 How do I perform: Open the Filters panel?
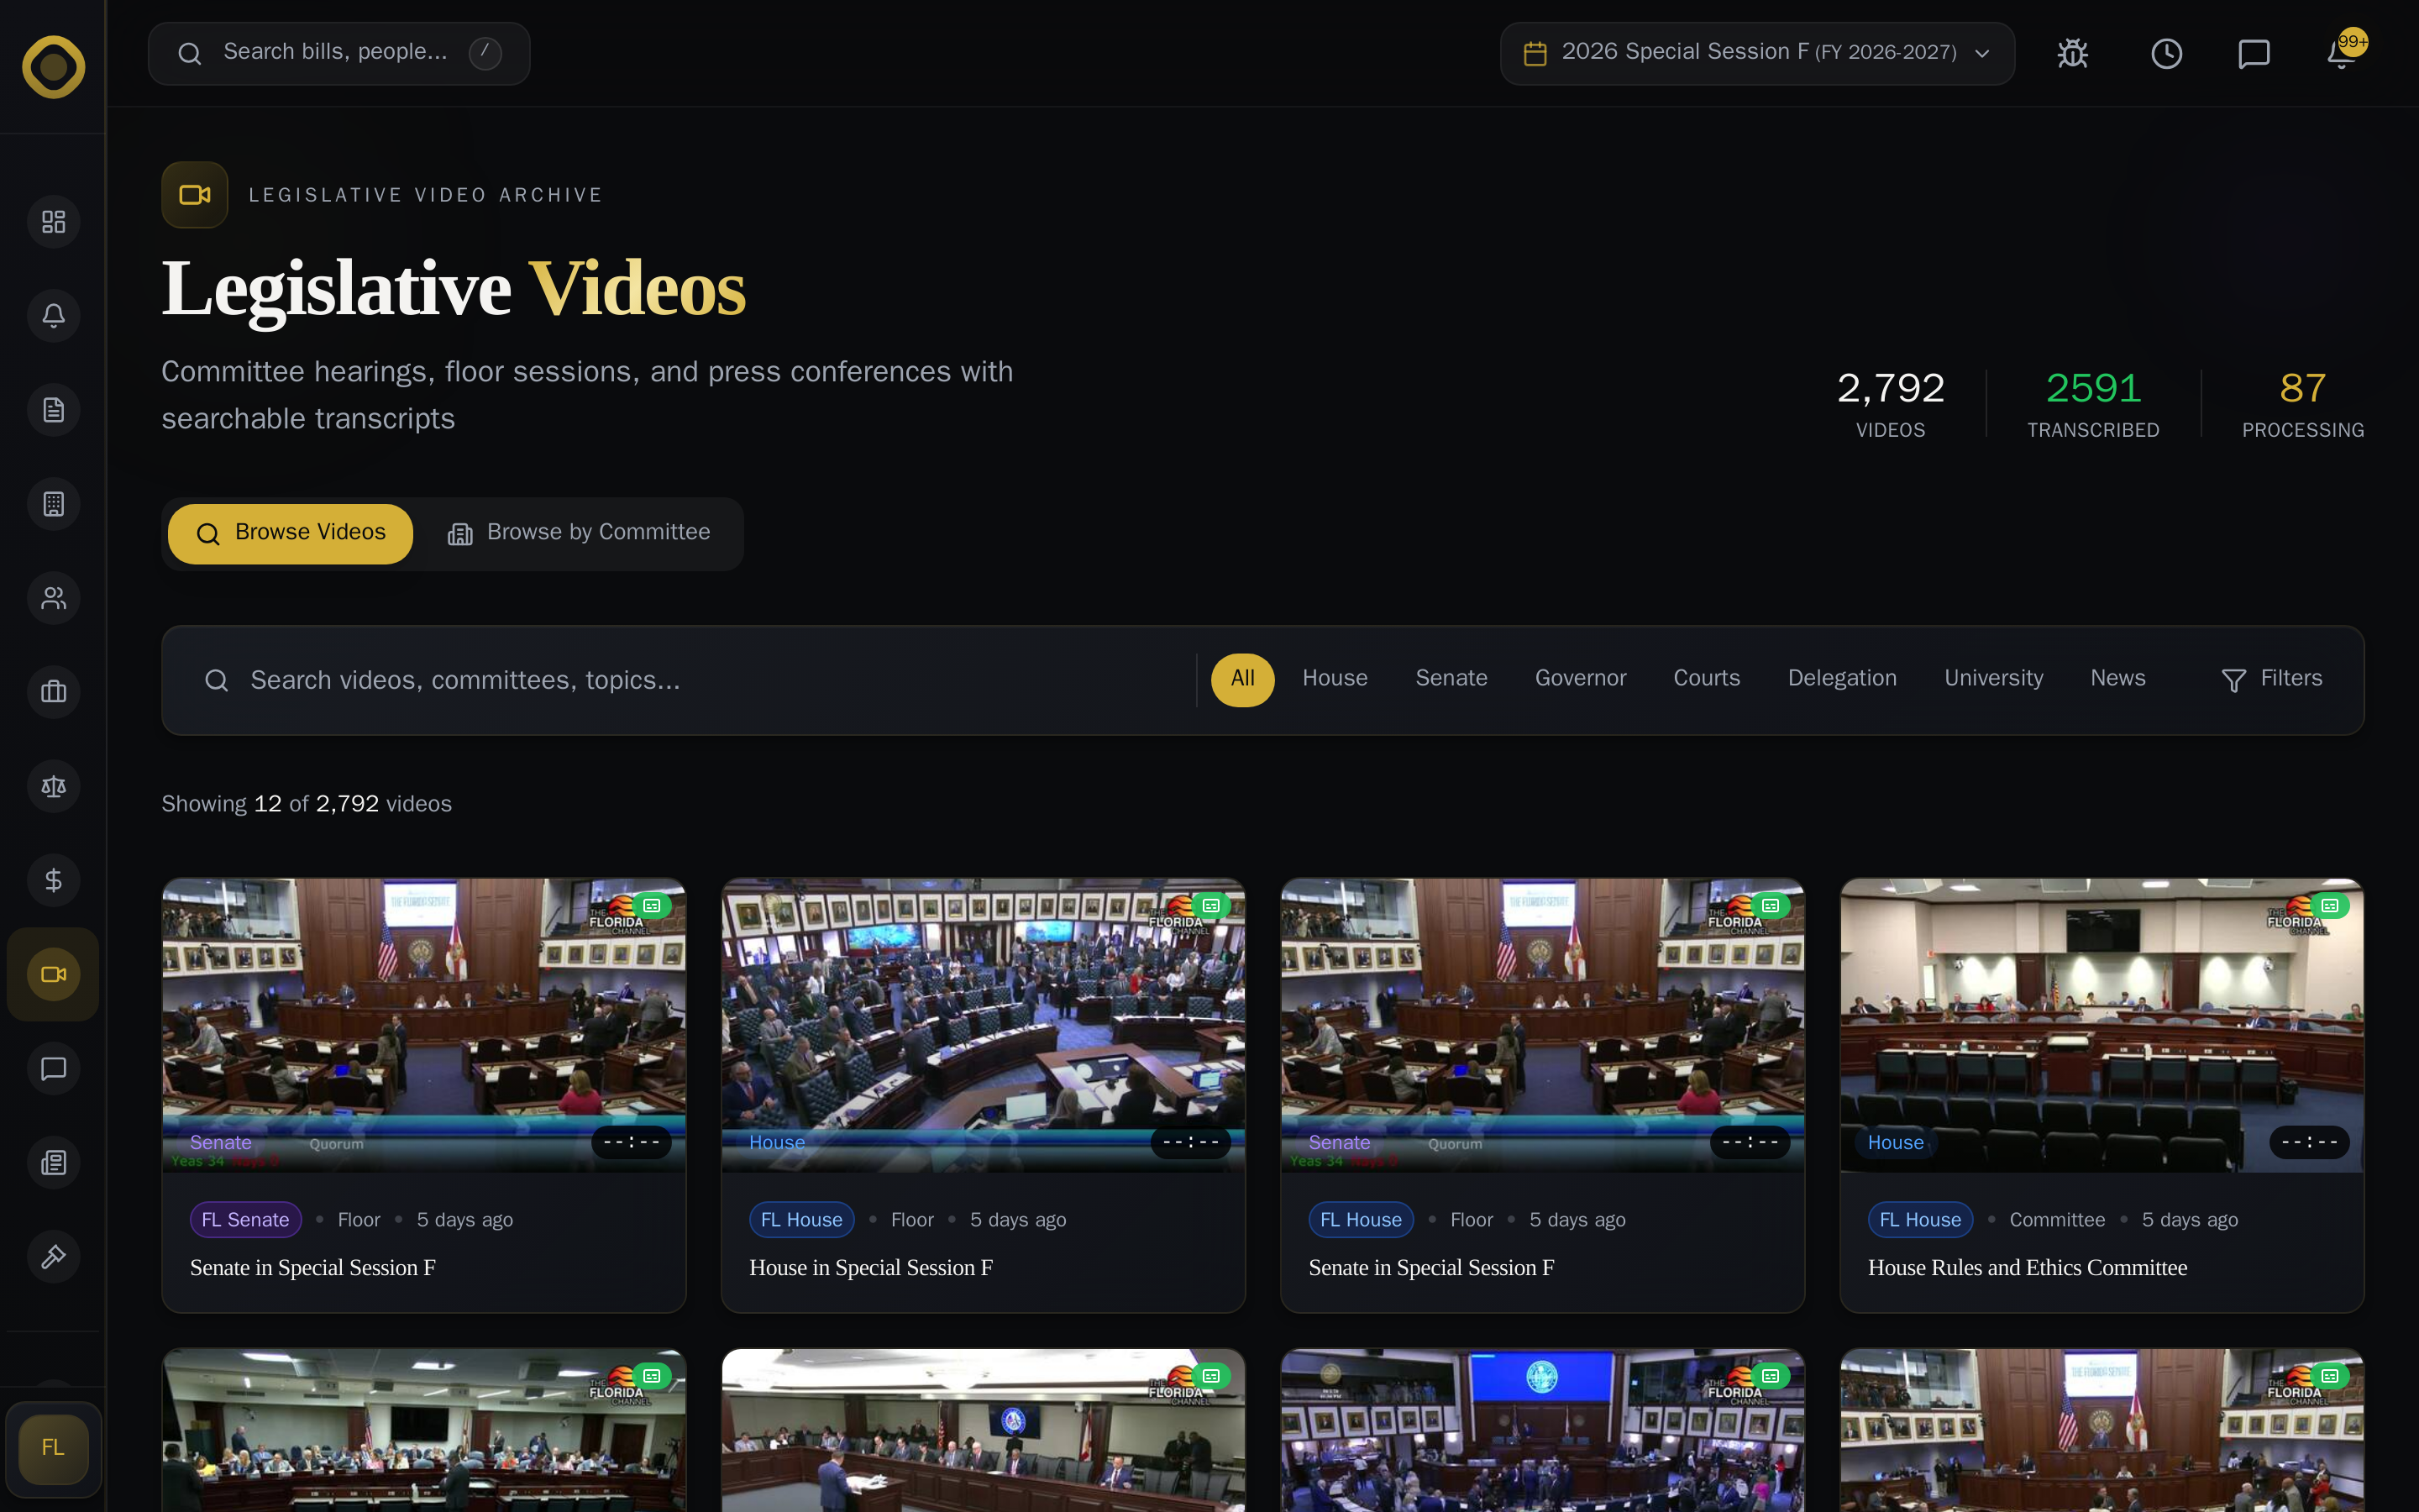pyautogui.click(x=2271, y=679)
